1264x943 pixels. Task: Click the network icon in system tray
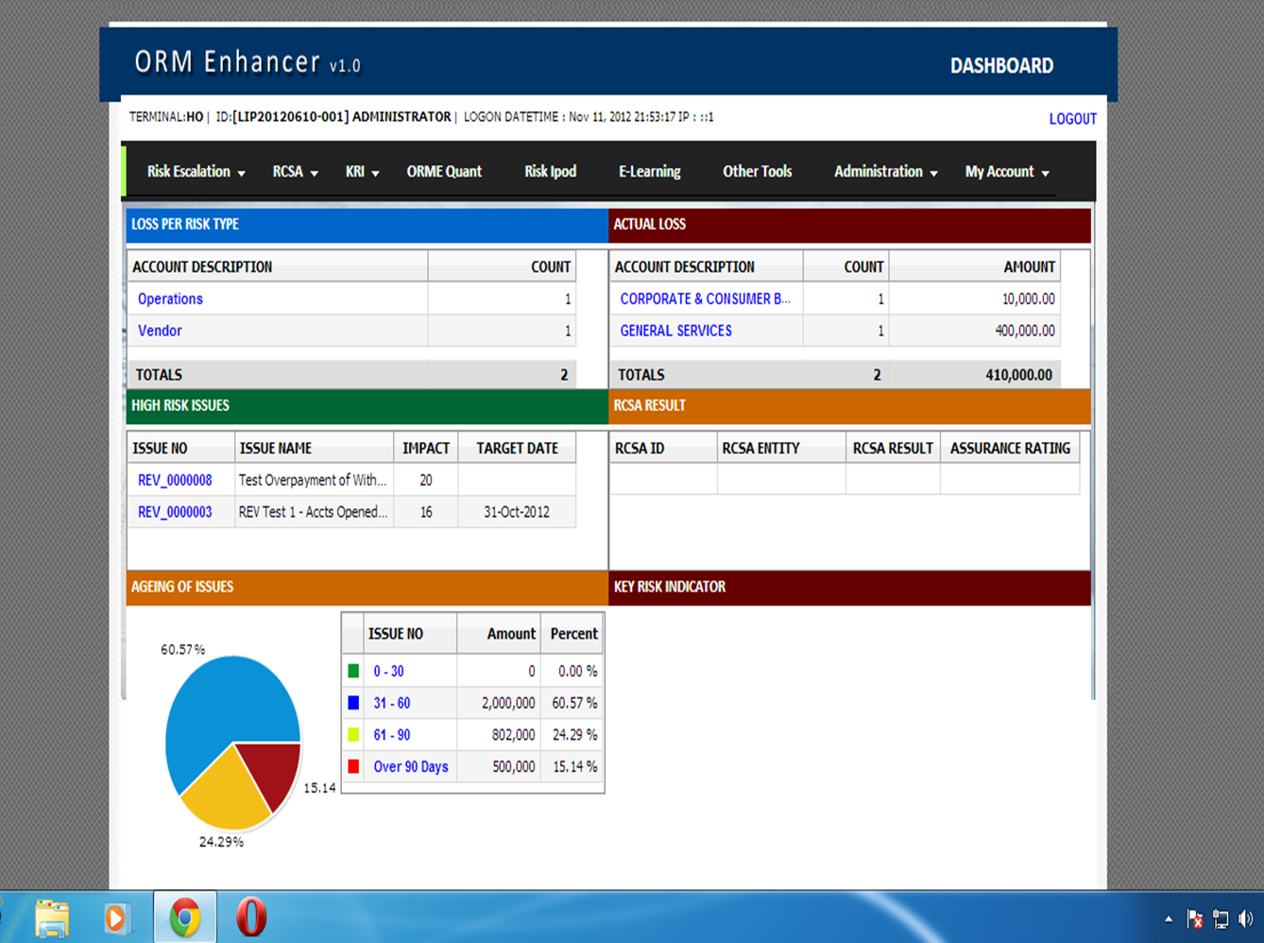[x=1220, y=917]
